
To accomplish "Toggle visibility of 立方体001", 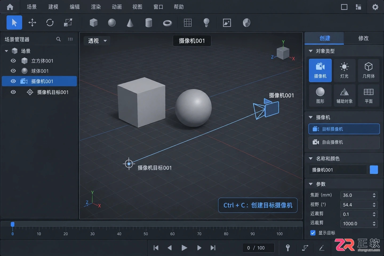I will (x=13, y=61).
